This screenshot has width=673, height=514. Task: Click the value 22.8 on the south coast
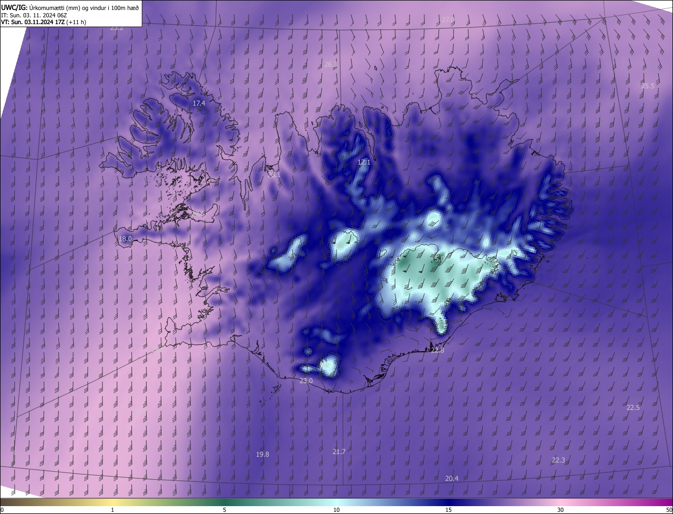(437, 350)
